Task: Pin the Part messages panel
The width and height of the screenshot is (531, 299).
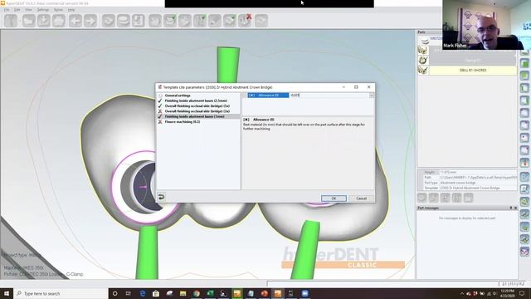Action: (x=511, y=208)
